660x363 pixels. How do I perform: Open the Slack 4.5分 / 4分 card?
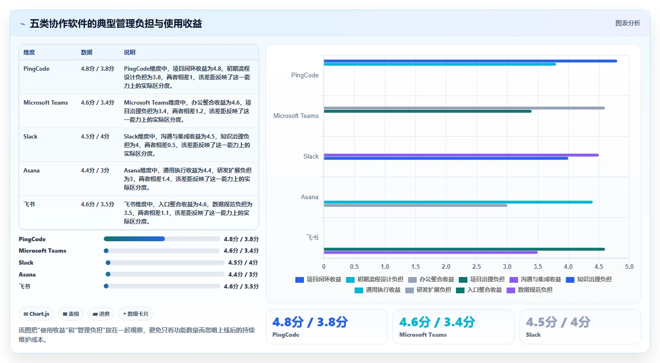point(580,327)
